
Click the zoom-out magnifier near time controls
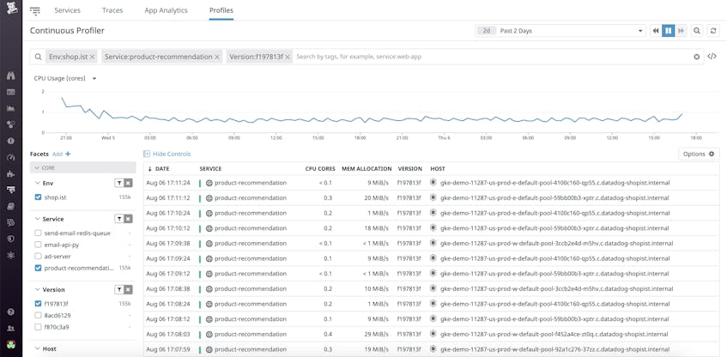(696, 31)
